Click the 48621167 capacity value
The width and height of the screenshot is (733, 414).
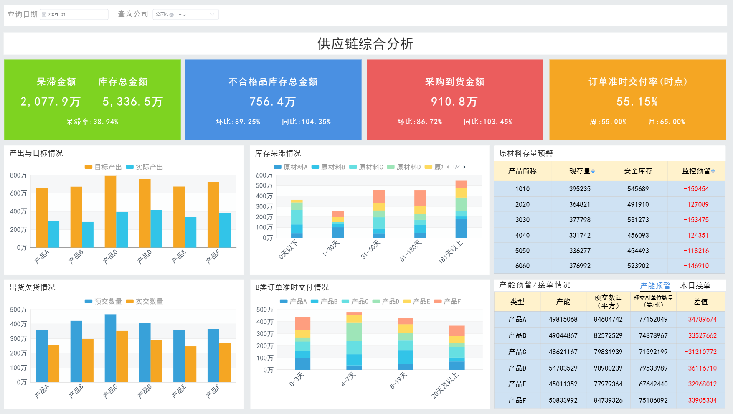(563, 352)
